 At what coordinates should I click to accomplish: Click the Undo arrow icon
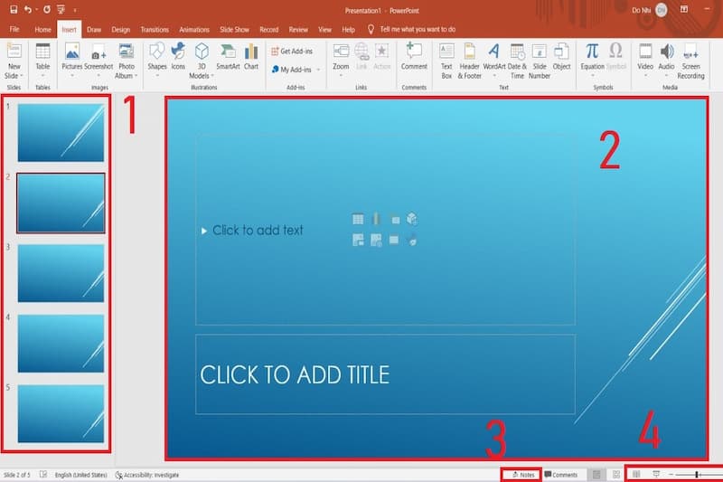coord(28,9)
